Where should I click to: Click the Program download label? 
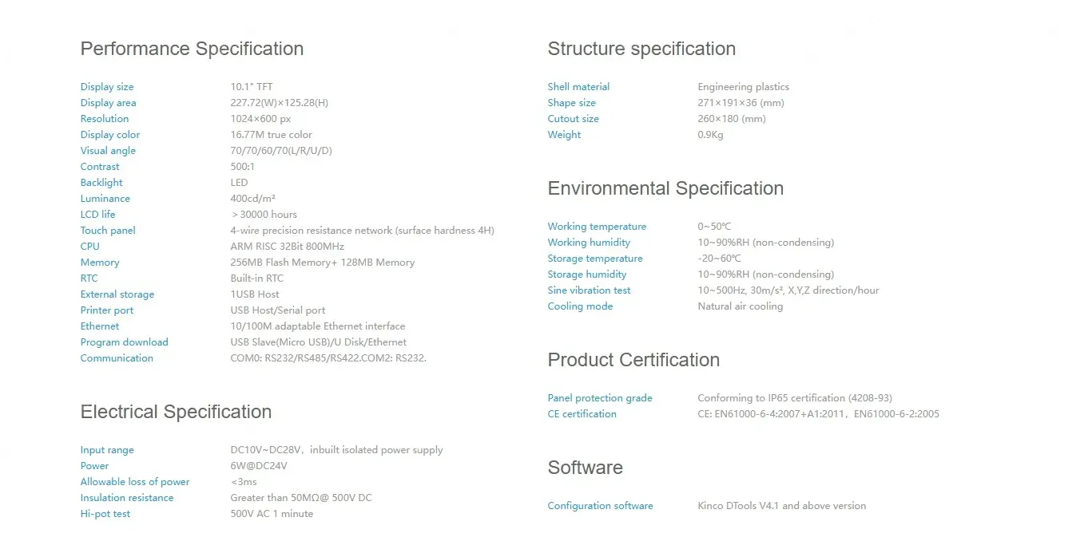tap(124, 342)
